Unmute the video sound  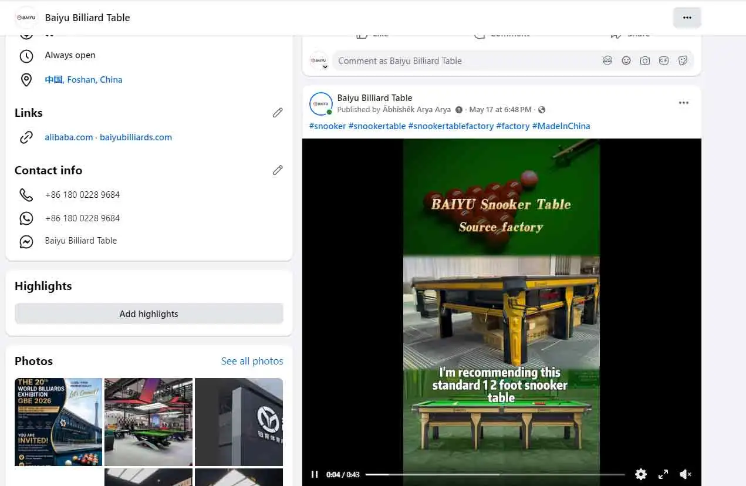[685, 474]
